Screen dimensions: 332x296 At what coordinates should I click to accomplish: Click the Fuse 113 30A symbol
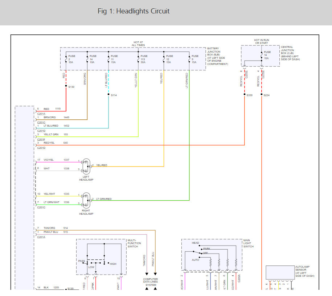tap(138, 59)
